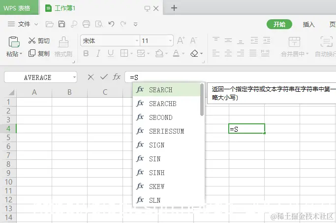This screenshot has width=336, height=223.
Task: Center text horizontally
Action: [x=228, y=53]
